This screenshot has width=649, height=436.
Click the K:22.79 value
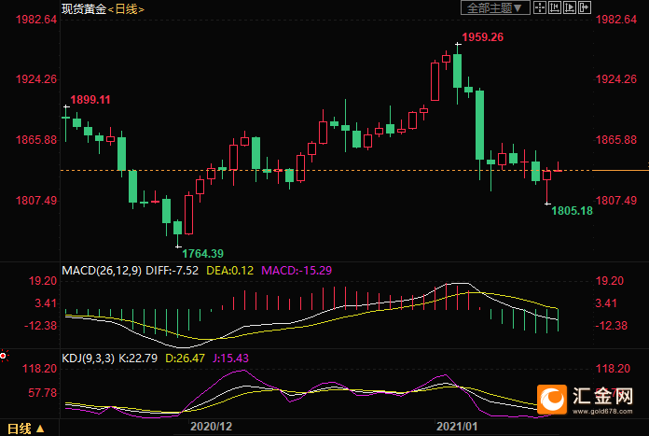click(138, 359)
